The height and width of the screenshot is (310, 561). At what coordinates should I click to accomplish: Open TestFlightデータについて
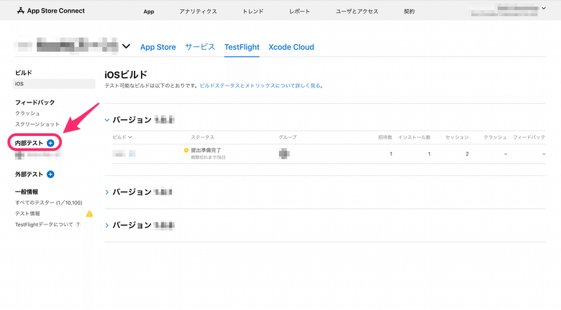pyautogui.click(x=44, y=224)
